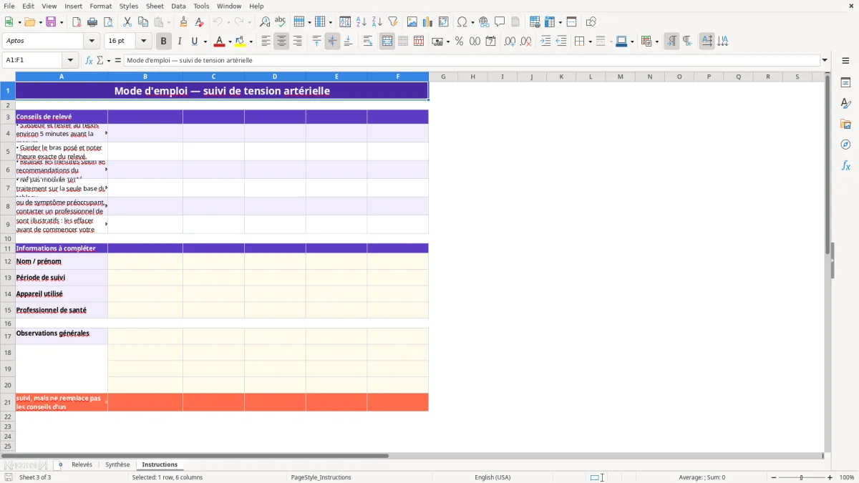Open sidebar Gallery panel
Image resolution: width=859 pixels, height=483 pixels.
(x=845, y=125)
